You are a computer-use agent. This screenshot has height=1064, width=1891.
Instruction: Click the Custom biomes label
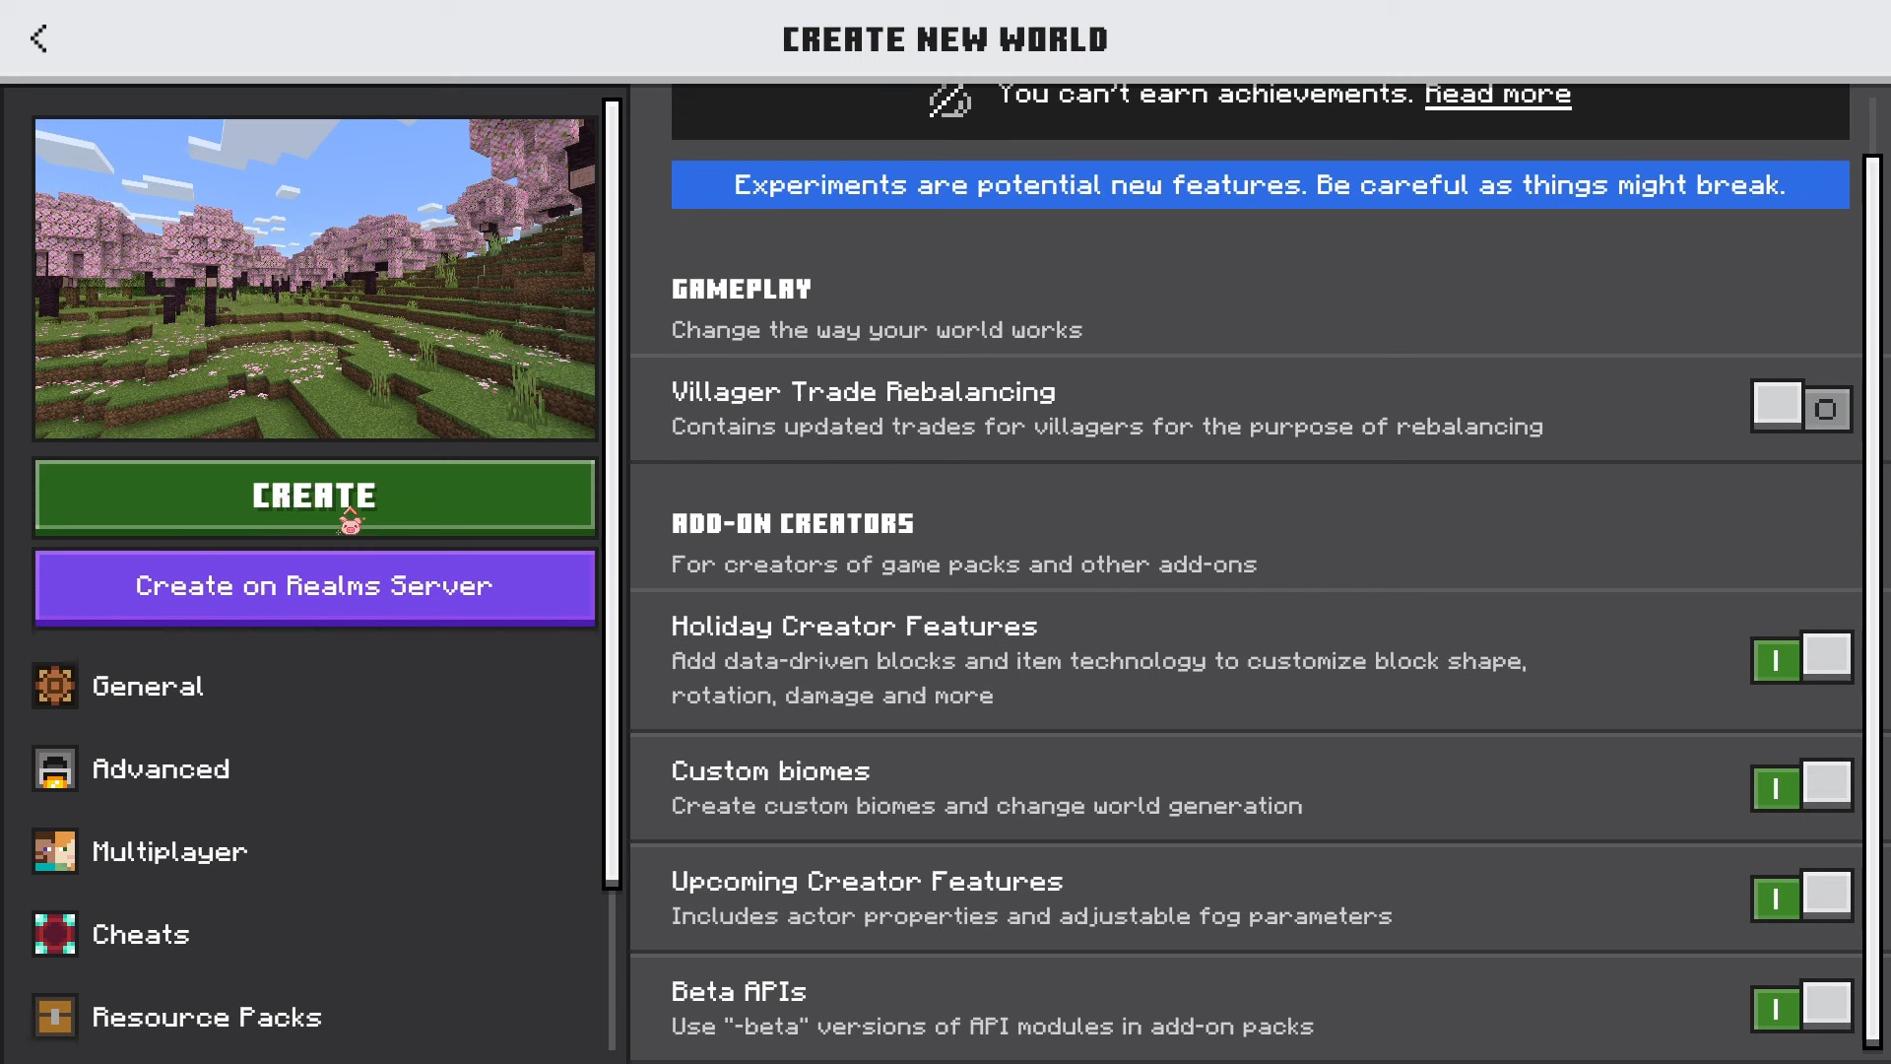(x=771, y=771)
